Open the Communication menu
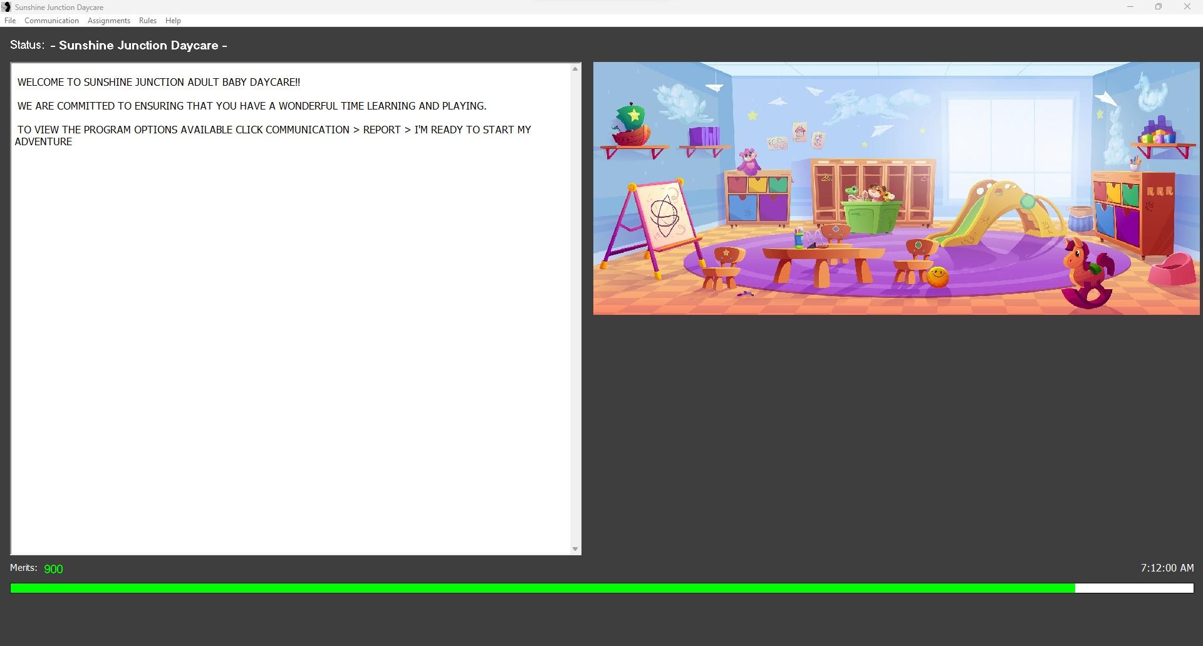This screenshot has height=646, width=1203. 51,21
